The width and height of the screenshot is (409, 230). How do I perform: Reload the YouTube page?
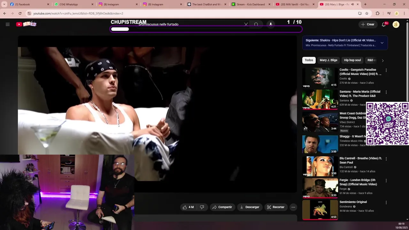[x=20, y=13]
